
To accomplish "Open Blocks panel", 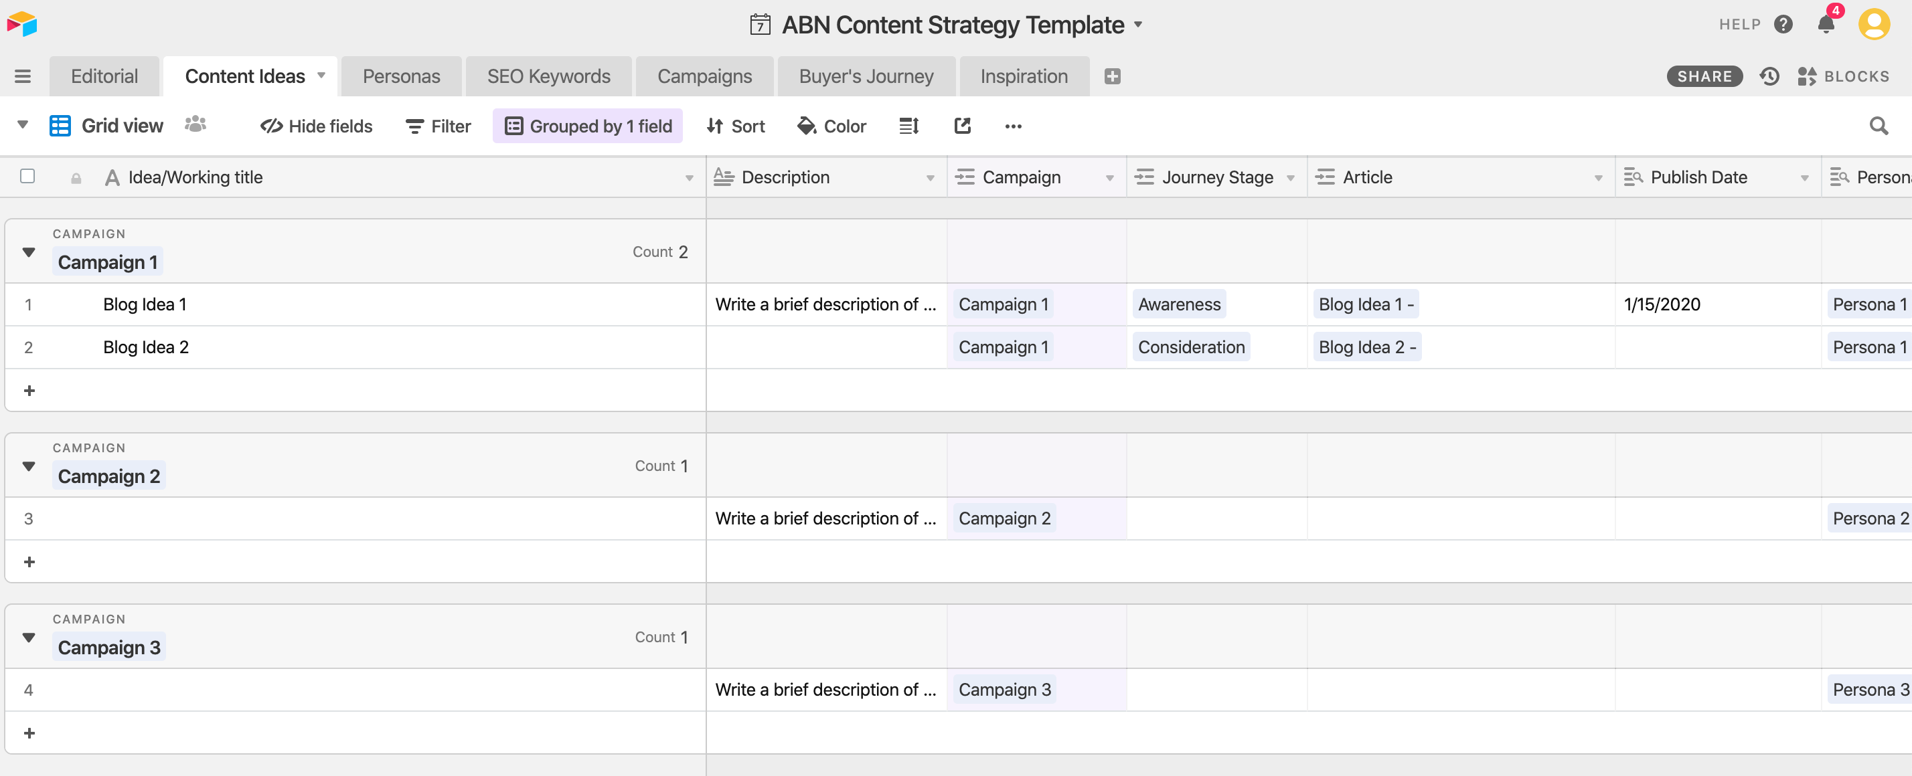I will [x=1844, y=76].
